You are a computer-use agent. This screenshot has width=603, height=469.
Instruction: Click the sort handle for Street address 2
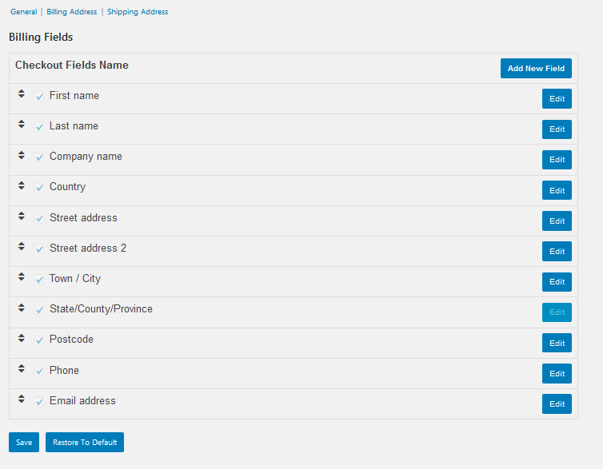tap(22, 247)
